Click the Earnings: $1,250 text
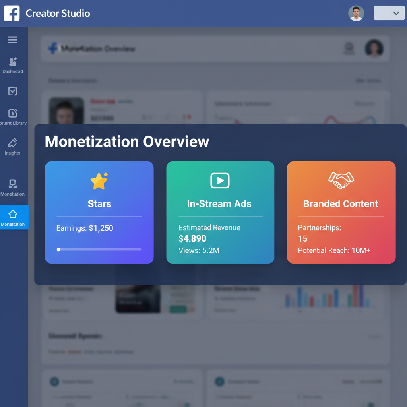Image resolution: width=407 pixels, height=407 pixels. [85, 228]
